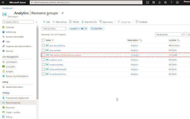The height and width of the screenshot is (119, 190).
Task: Pin the Resource groups blade
Action: [x=62, y=13]
